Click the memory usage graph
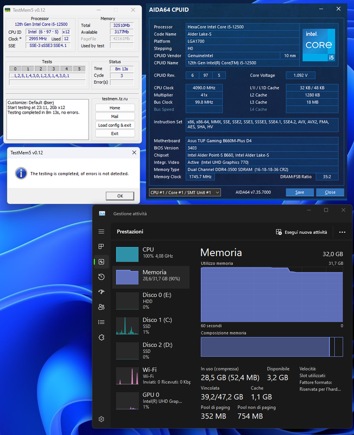The height and width of the screenshot is (435, 354). 271,294
